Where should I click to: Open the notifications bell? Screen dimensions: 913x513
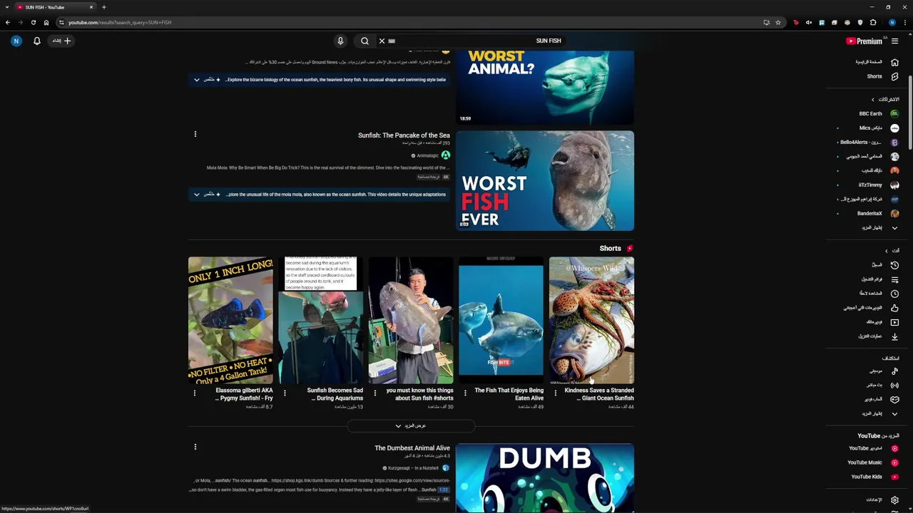[x=37, y=41]
